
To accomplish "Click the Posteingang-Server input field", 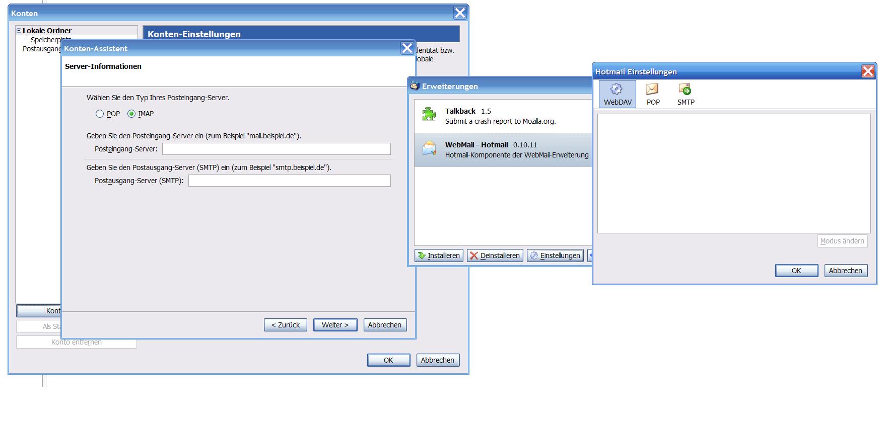I will (x=276, y=149).
